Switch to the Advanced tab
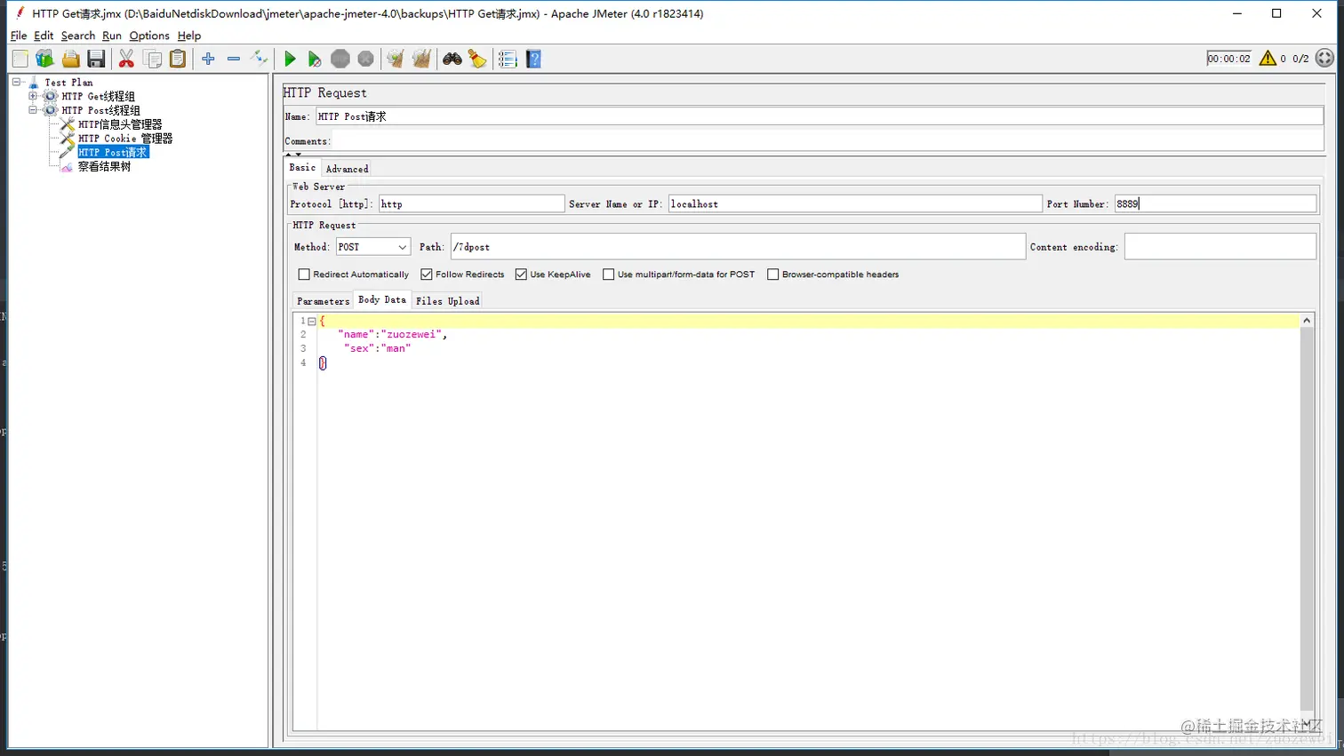Viewport: 1344px width, 756px height. 347,169
